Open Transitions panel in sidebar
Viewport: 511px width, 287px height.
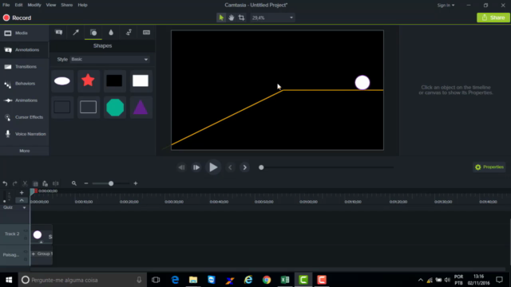point(25,67)
